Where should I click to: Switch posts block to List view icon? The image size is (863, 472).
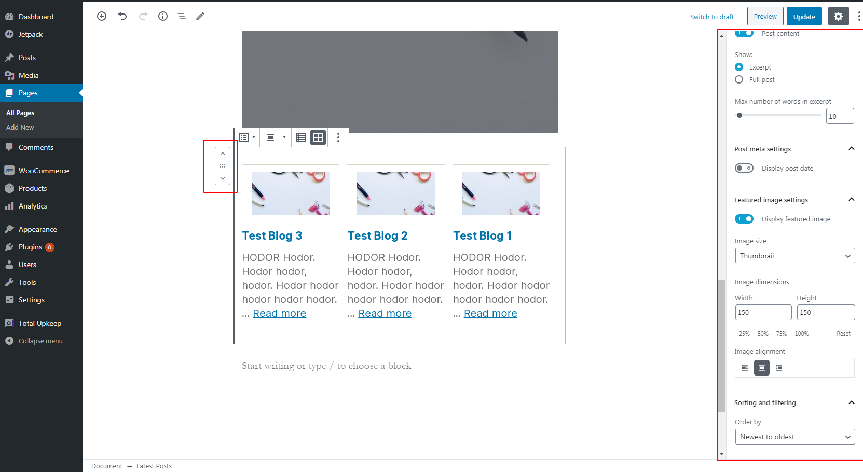click(x=301, y=137)
